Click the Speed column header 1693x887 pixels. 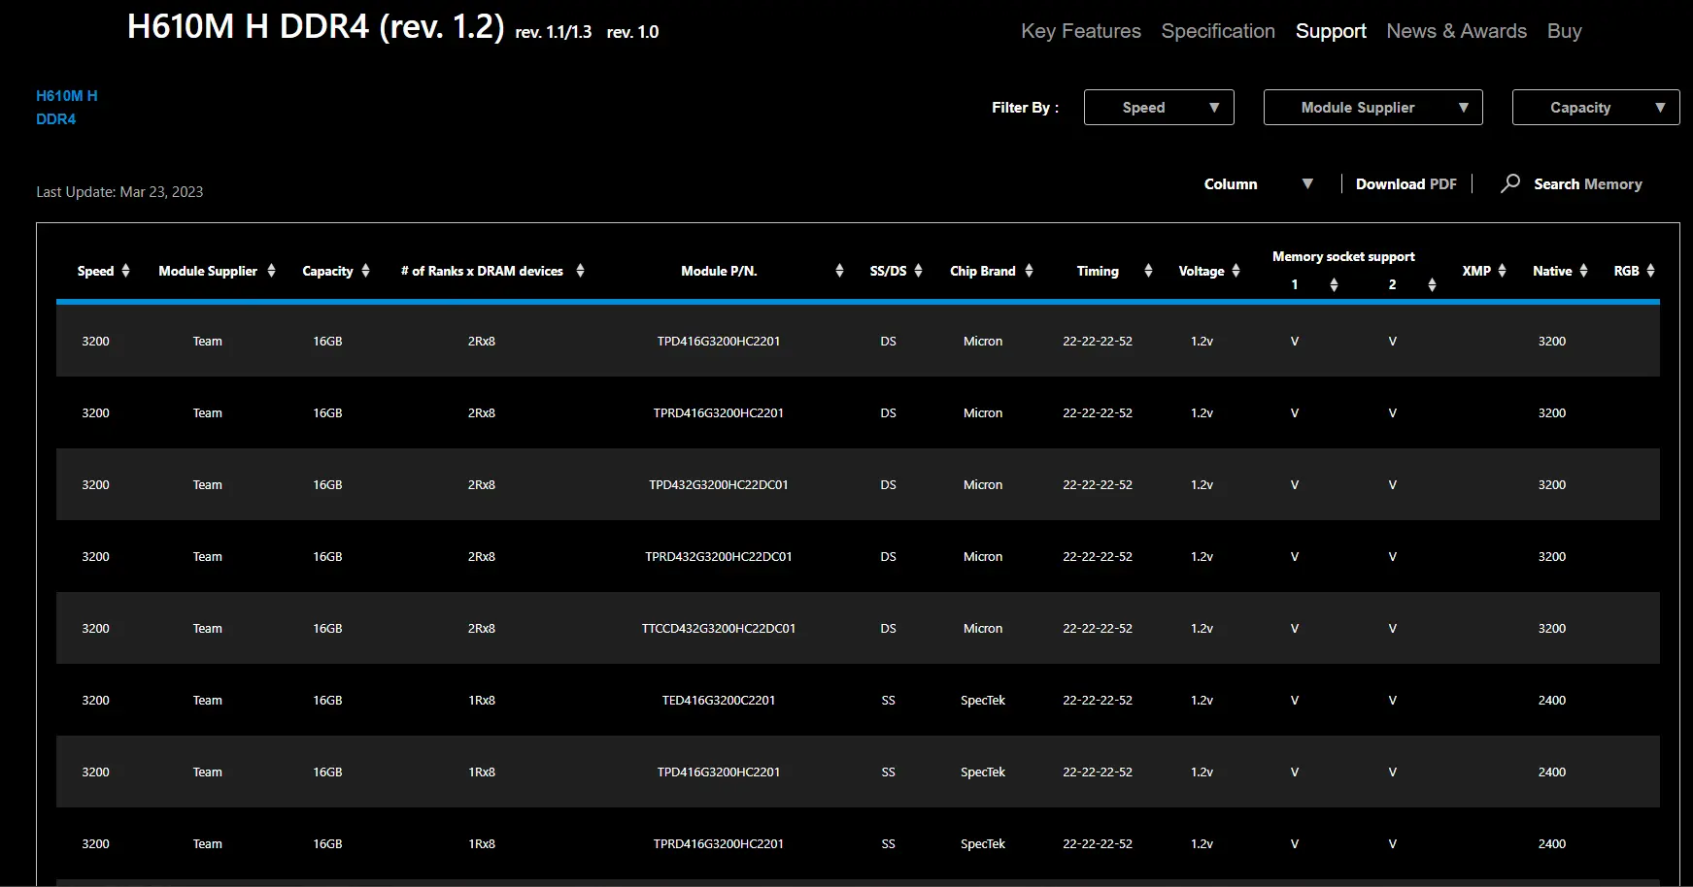(x=95, y=271)
